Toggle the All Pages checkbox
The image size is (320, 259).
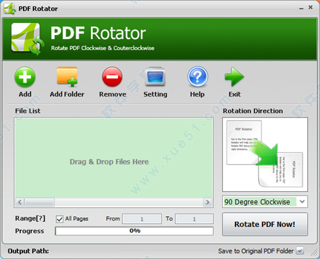tap(60, 219)
